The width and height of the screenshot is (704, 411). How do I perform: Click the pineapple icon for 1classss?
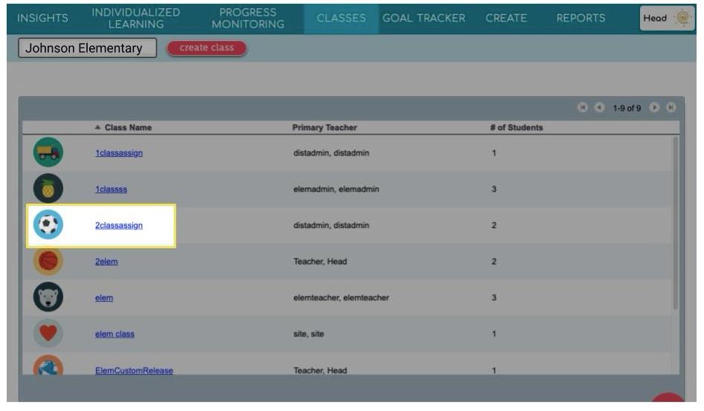click(48, 189)
